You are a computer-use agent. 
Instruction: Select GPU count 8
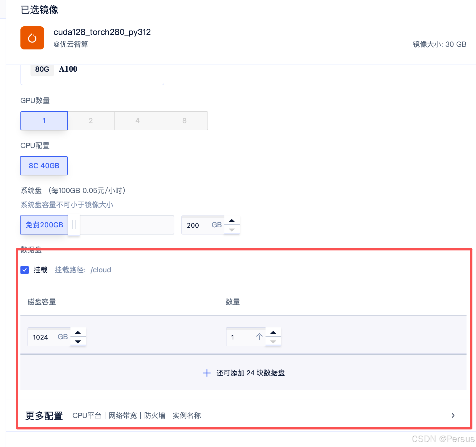coord(184,121)
